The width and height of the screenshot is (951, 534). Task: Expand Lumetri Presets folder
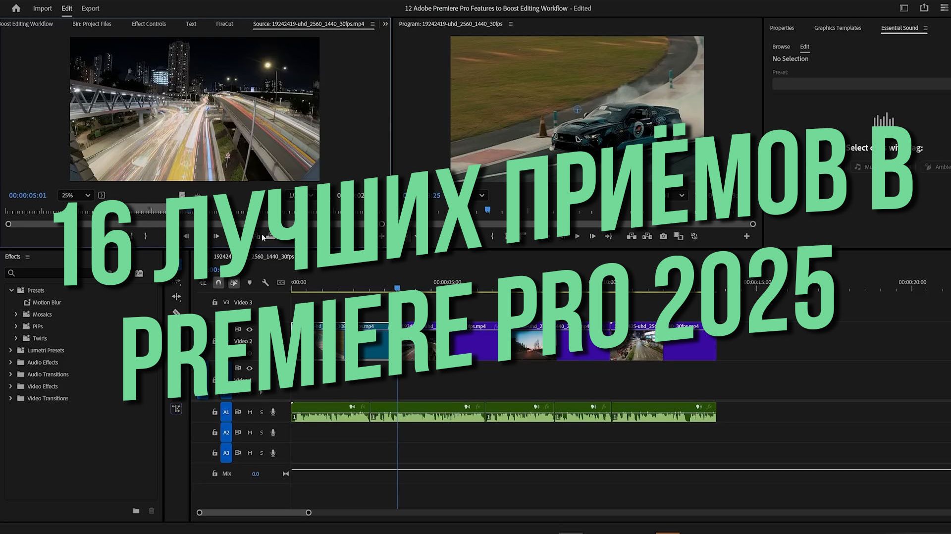click(x=10, y=350)
